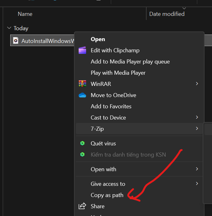The width and height of the screenshot is (212, 216).
Task: Click the Clipchamp icon in context menu
Action: (82, 50)
